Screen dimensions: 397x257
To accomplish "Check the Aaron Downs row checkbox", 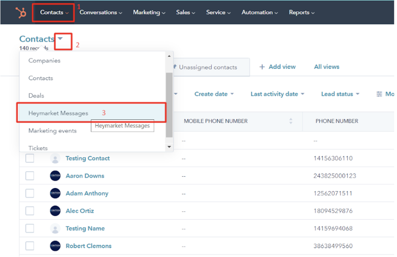I will pos(30,176).
